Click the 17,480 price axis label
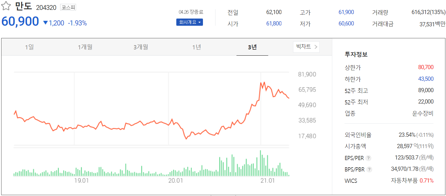The image size is (446, 196). pyautogui.click(x=307, y=136)
